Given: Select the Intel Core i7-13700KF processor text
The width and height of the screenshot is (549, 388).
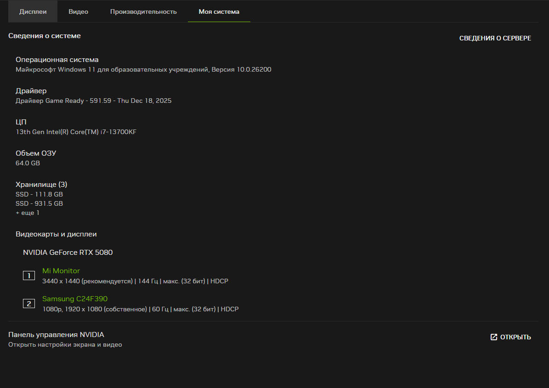Looking at the screenshot, I should pyautogui.click(x=76, y=132).
